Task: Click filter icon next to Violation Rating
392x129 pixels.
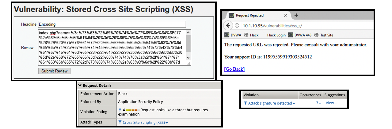Action: coord(120,110)
